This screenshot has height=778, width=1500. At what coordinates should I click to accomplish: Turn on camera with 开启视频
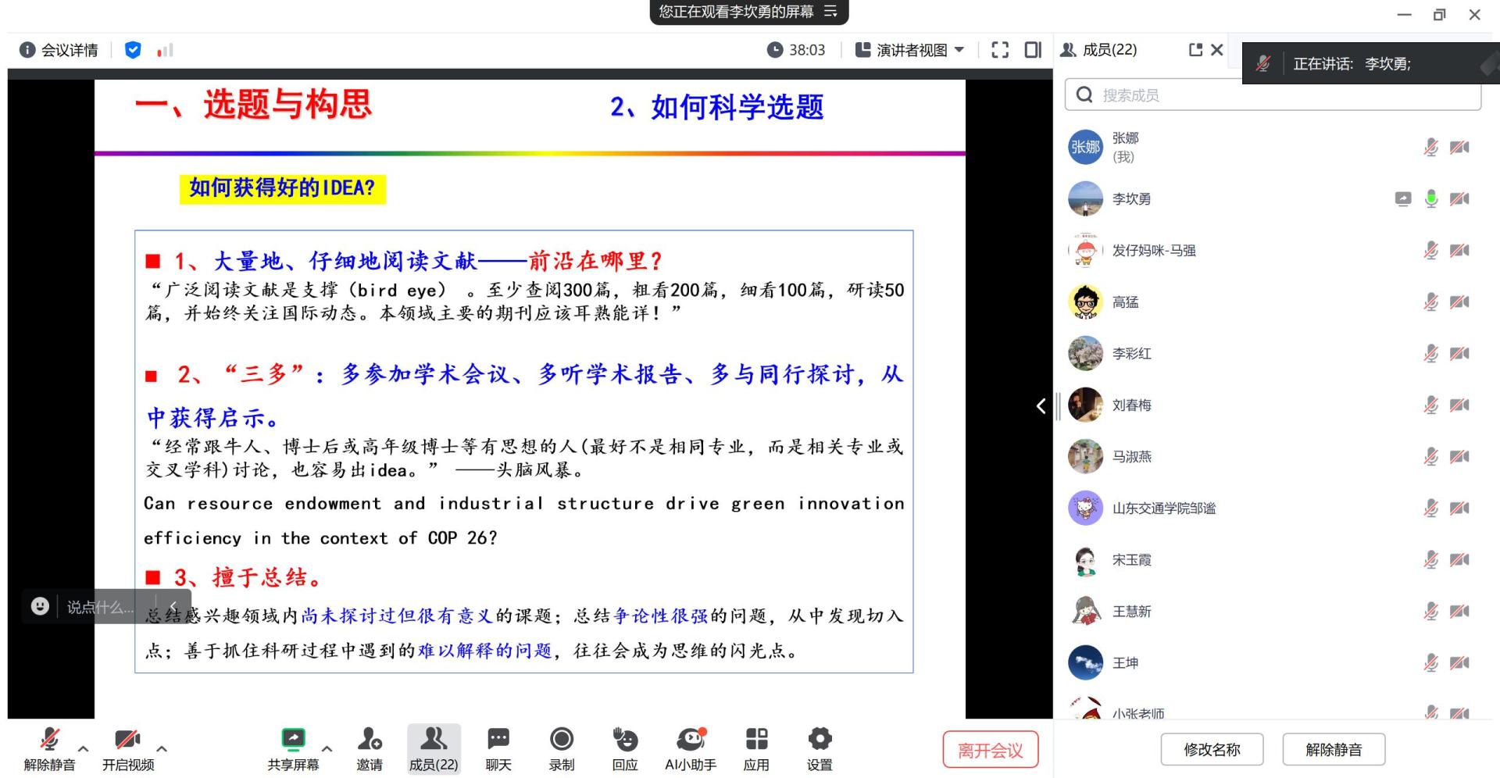coord(128,740)
